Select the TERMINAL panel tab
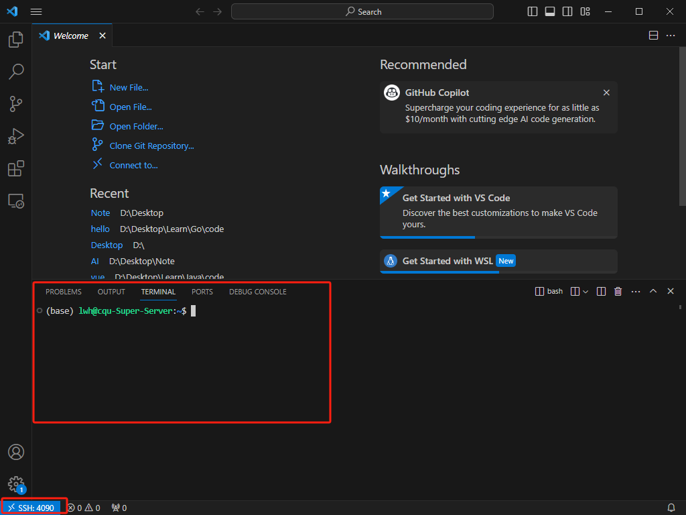Image resolution: width=686 pixels, height=515 pixels. [158, 292]
